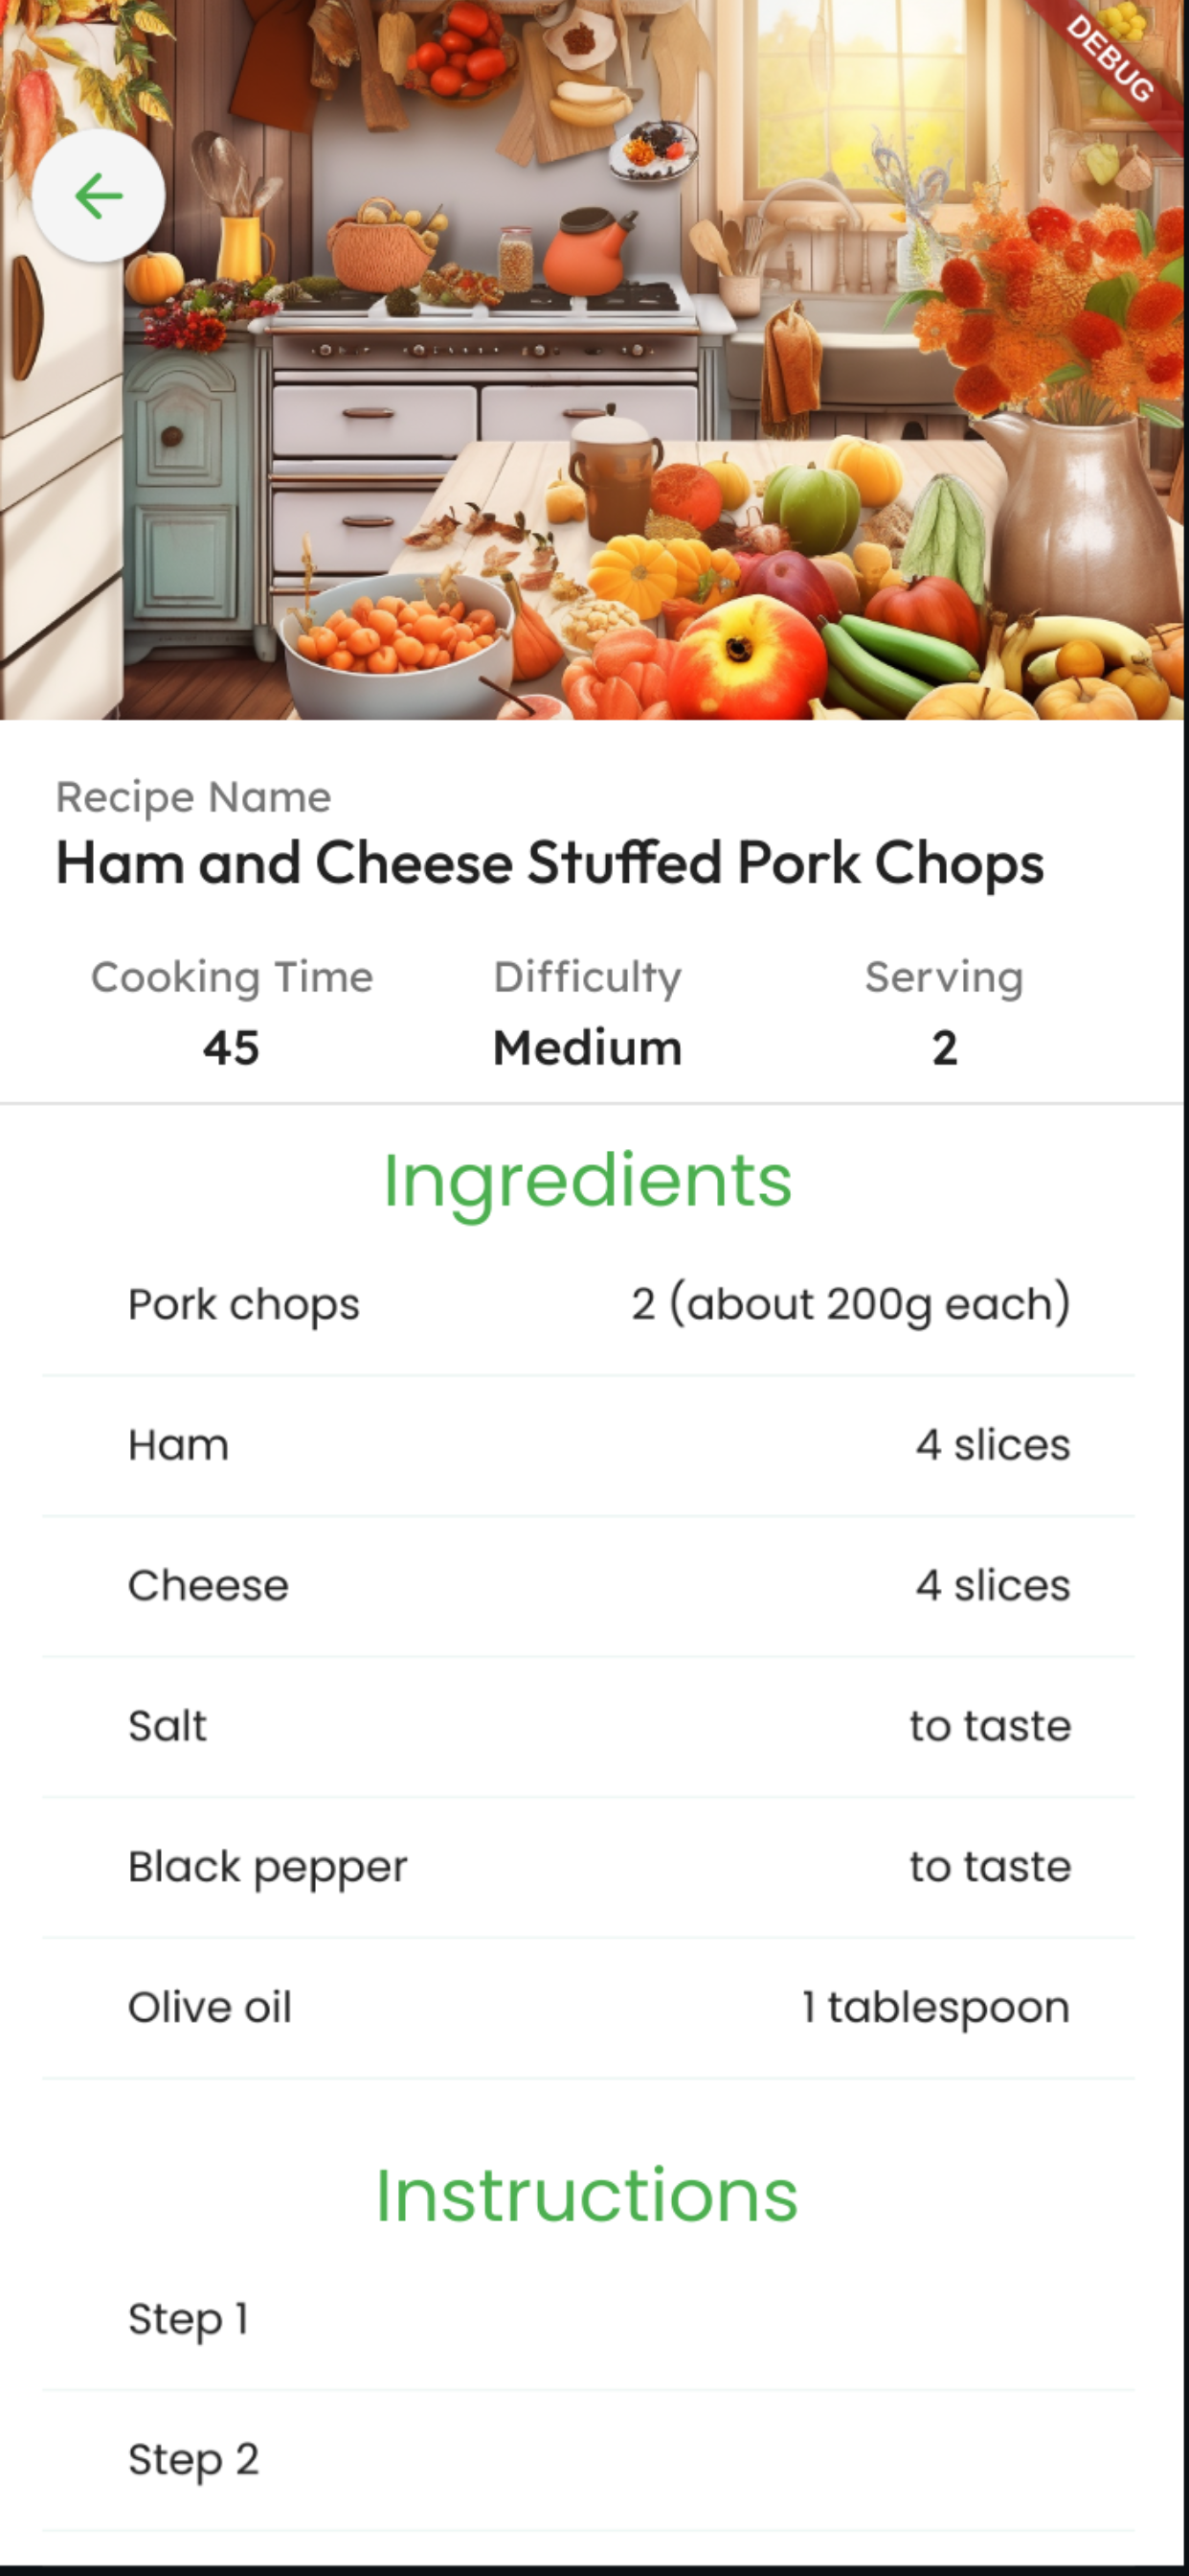Screen dimensions: 1189x2576
Task: Click the Instructions section heading
Action: [x=588, y=2195]
